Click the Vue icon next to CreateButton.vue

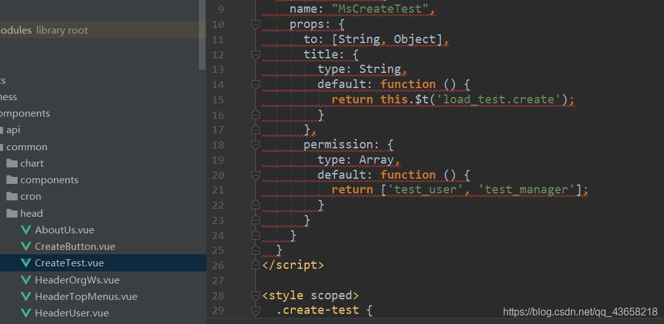pyautogui.click(x=26, y=246)
